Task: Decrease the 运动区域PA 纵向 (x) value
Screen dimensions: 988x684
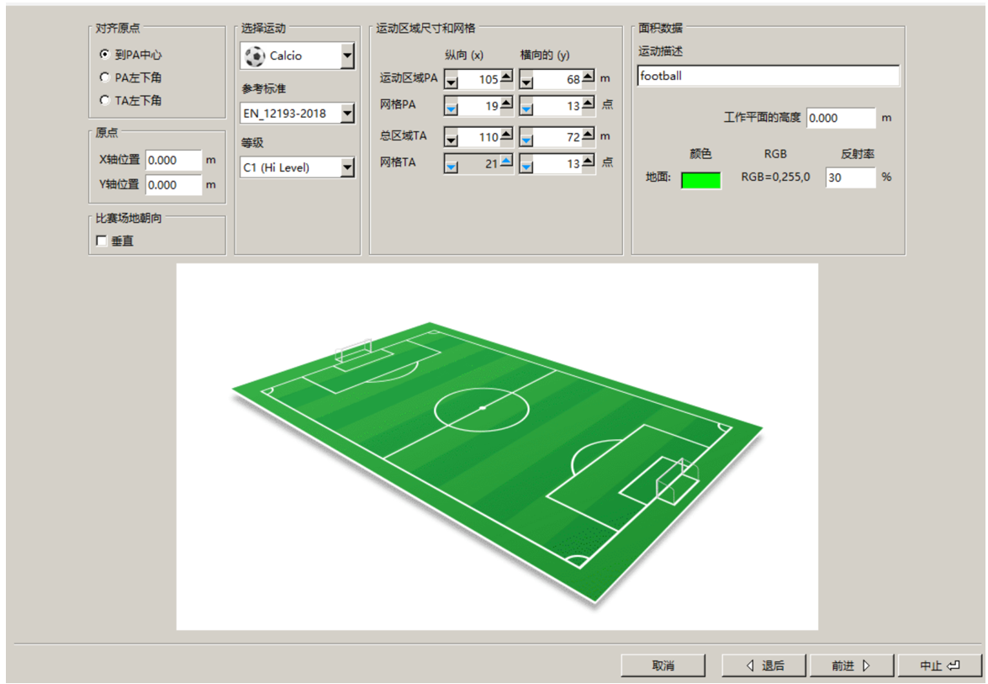Action: 452,81
